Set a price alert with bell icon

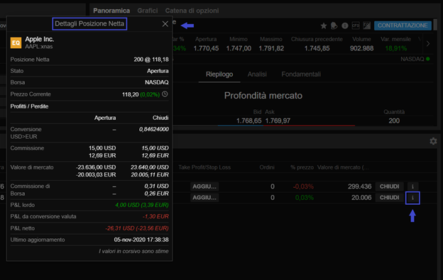pyautogui.click(x=334, y=26)
